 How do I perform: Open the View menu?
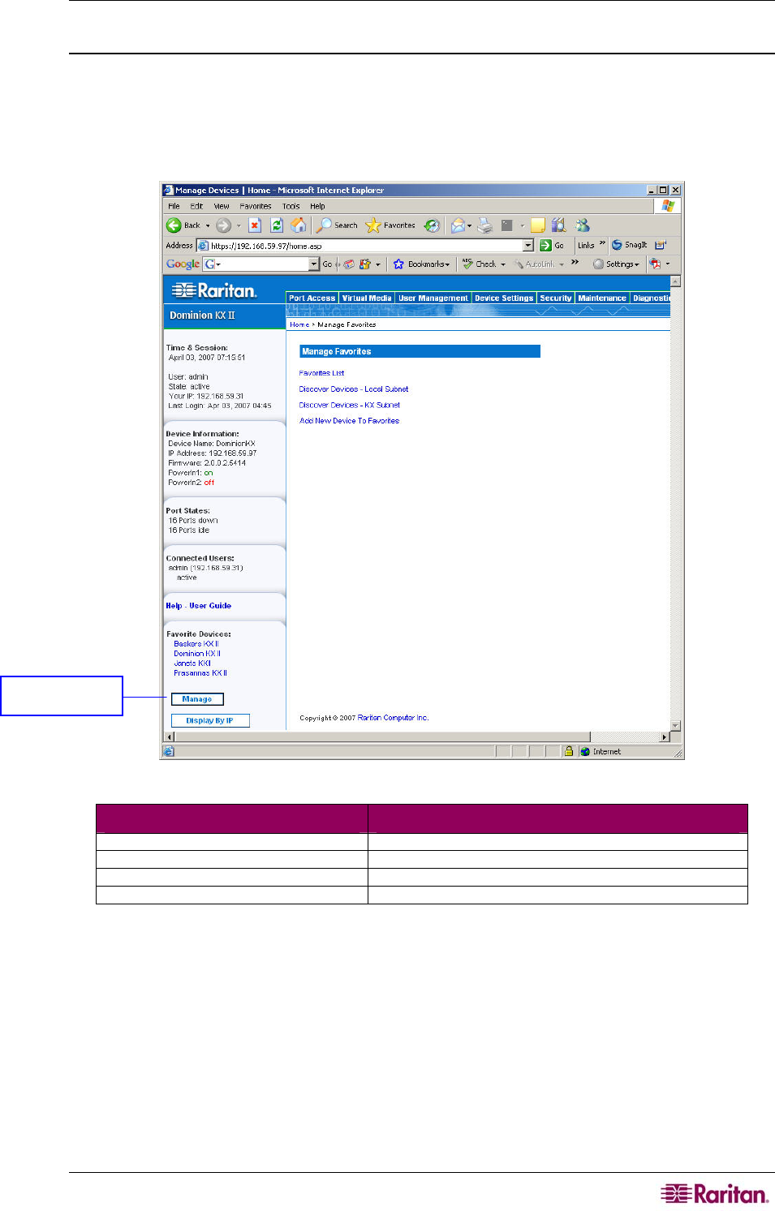tap(222, 207)
